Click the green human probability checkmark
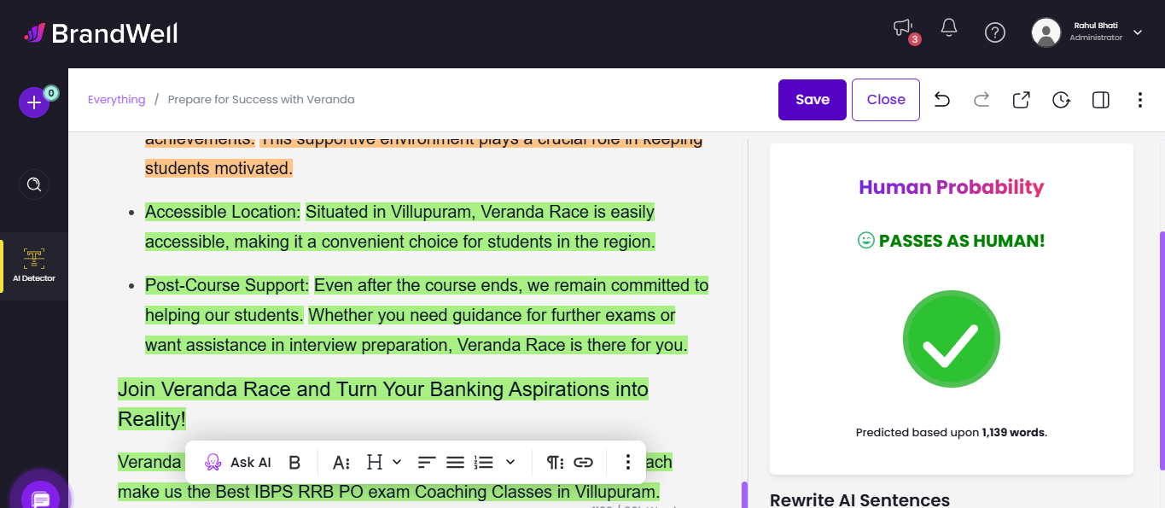 pos(952,339)
